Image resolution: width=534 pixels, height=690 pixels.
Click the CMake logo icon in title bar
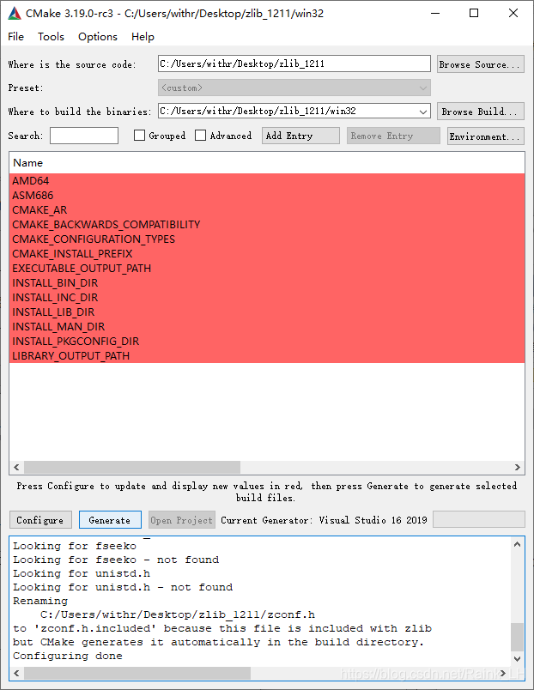15,14
